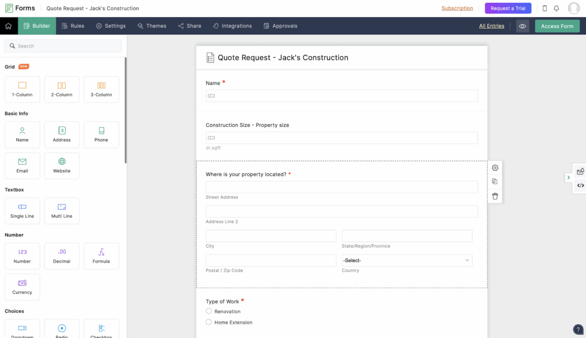Expand the right side panel chevron
Screen dimensions: 586x338
tap(568, 177)
